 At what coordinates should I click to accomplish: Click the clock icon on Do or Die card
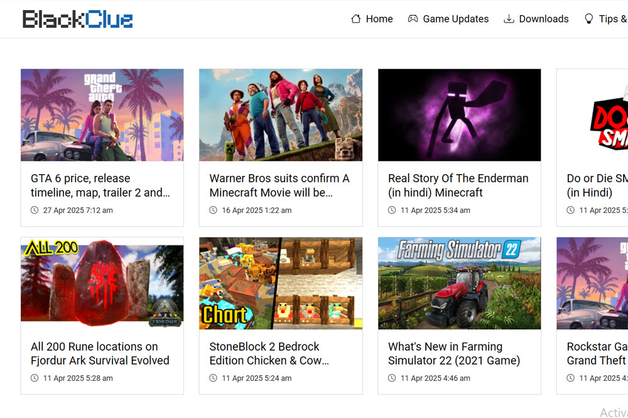coord(571,211)
